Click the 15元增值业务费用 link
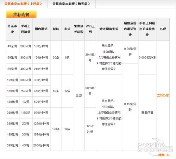The width and height of the screenshot is (176, 159). click(x=109, y=113)
